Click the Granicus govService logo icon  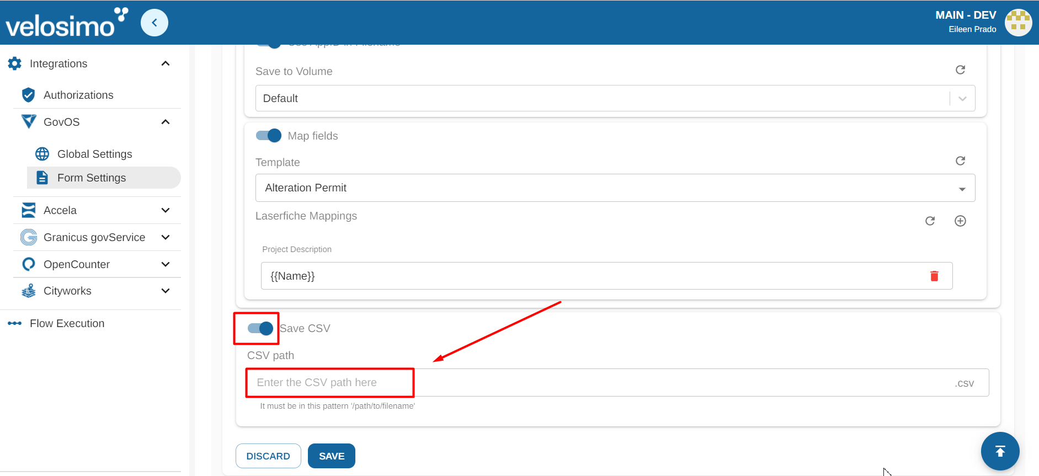pos(29,237)
